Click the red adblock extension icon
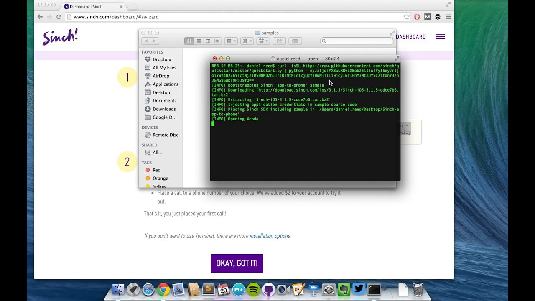 coord(417,17)
